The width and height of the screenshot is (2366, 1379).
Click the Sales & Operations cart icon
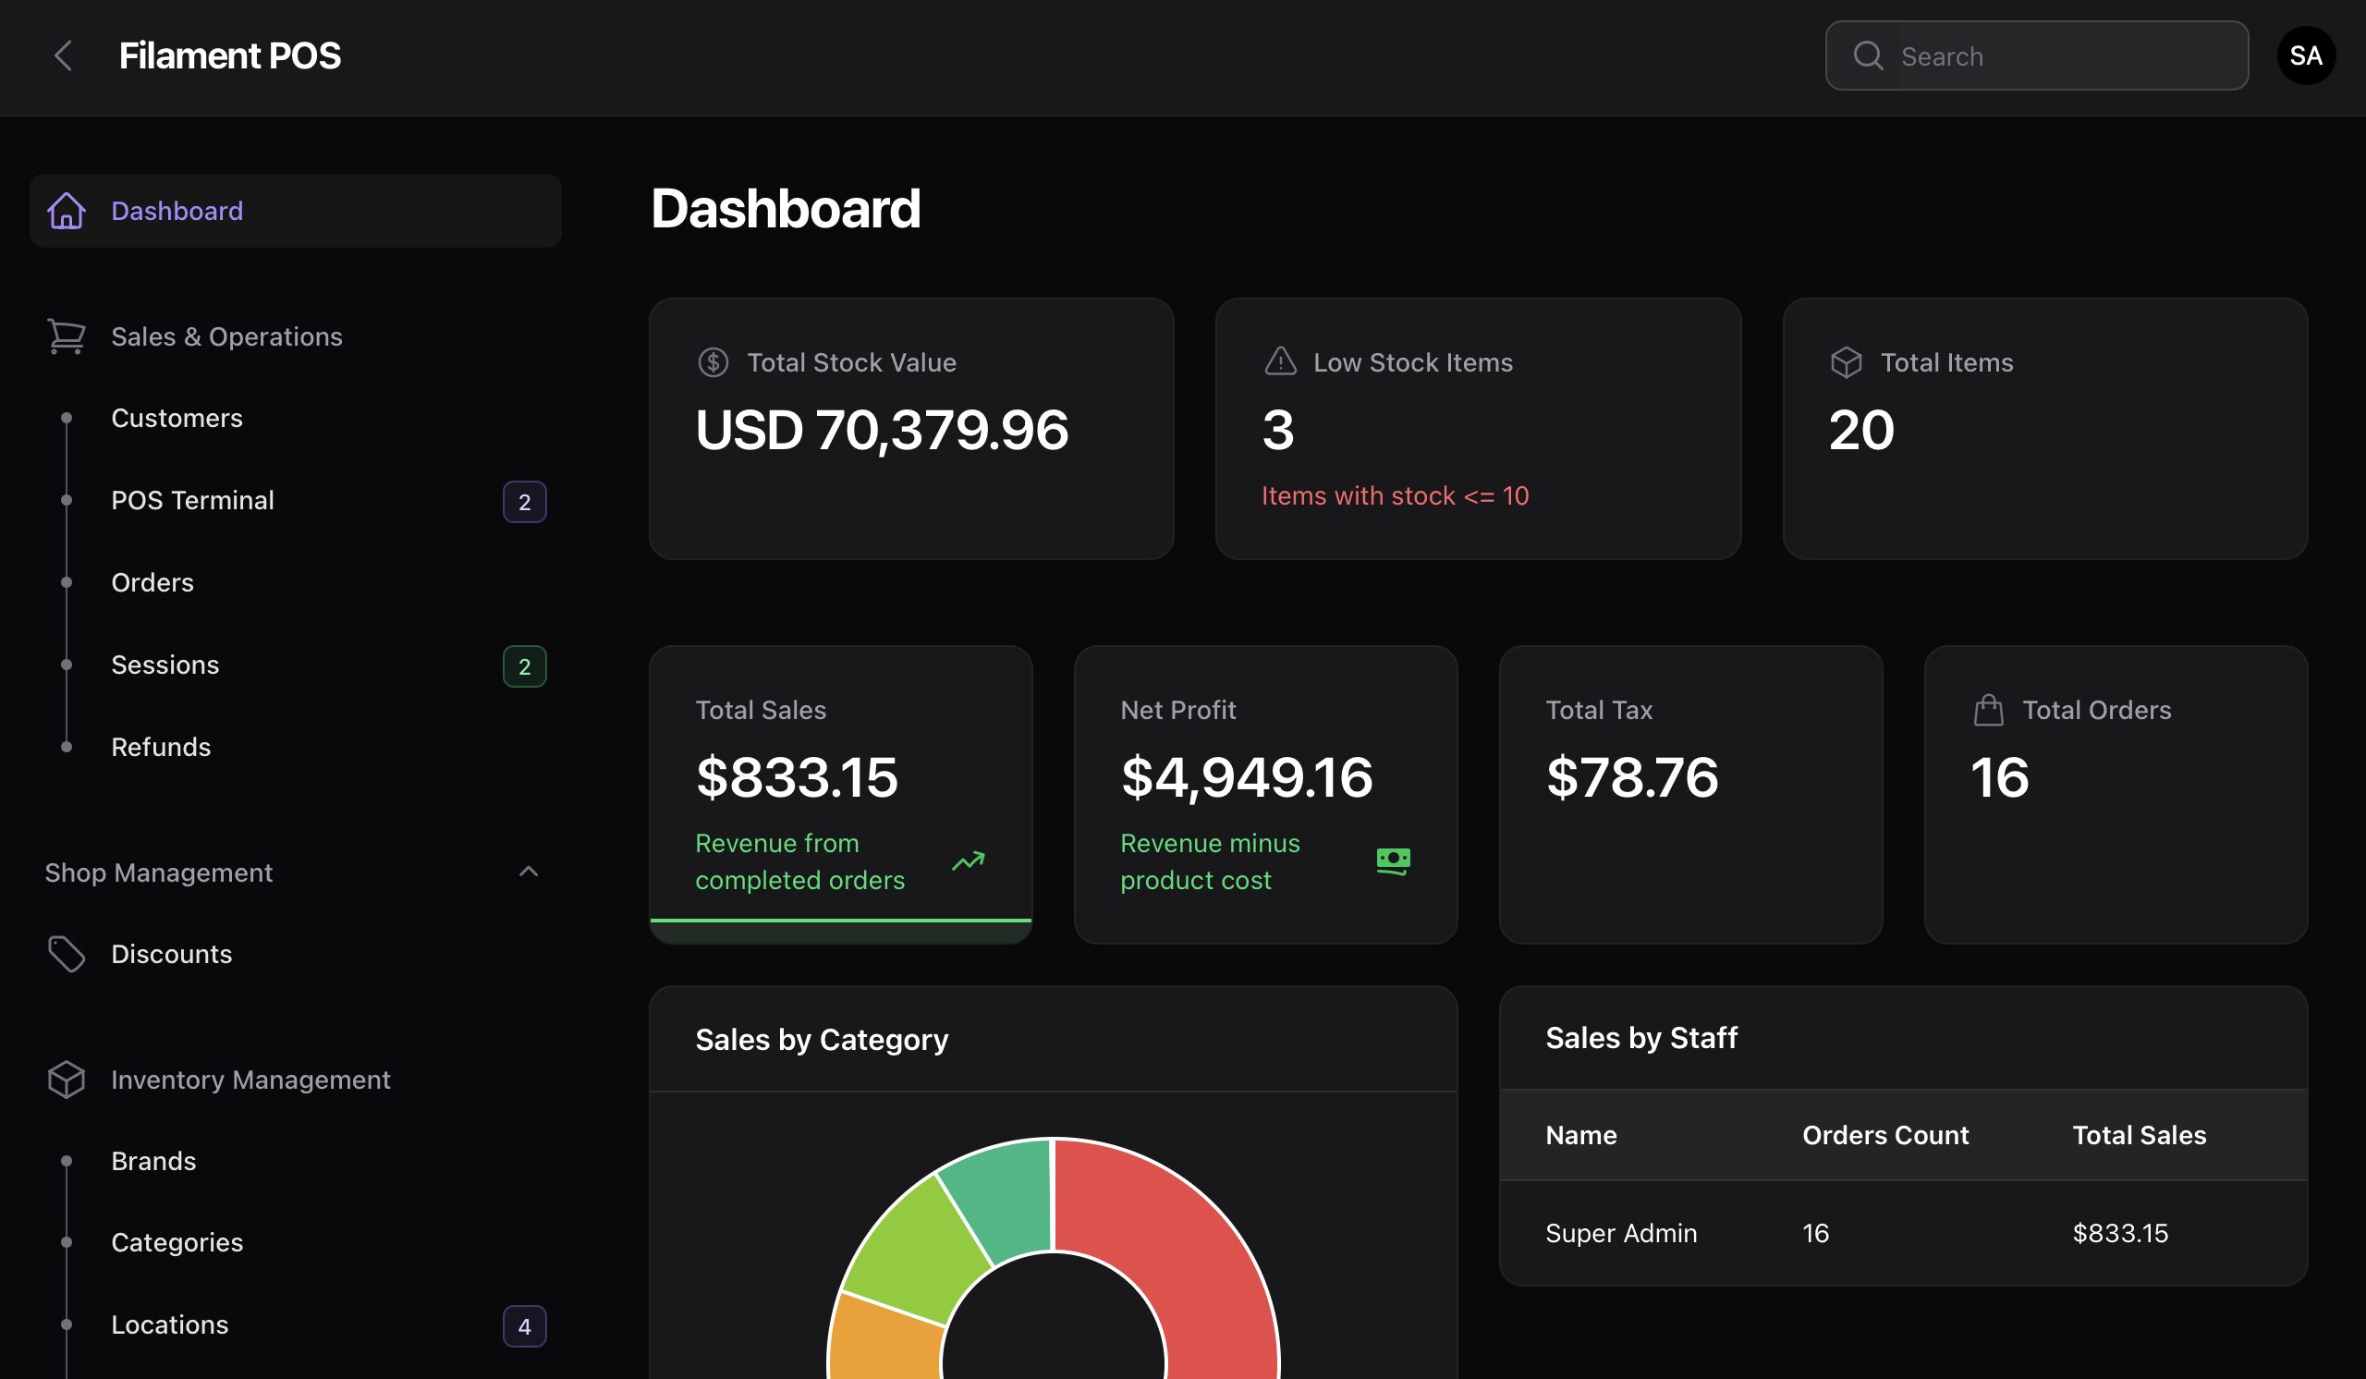(67, 336)
